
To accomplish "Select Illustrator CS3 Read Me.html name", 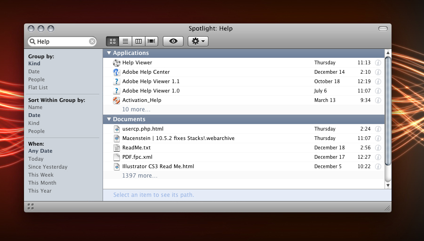I will pyautogui.click(x=158, y=166).
